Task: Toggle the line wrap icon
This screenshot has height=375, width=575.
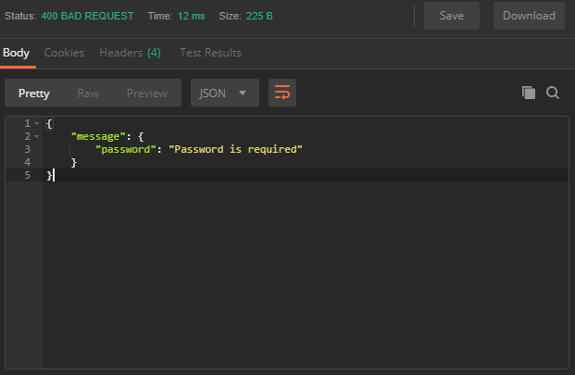Action: point(282,93)
